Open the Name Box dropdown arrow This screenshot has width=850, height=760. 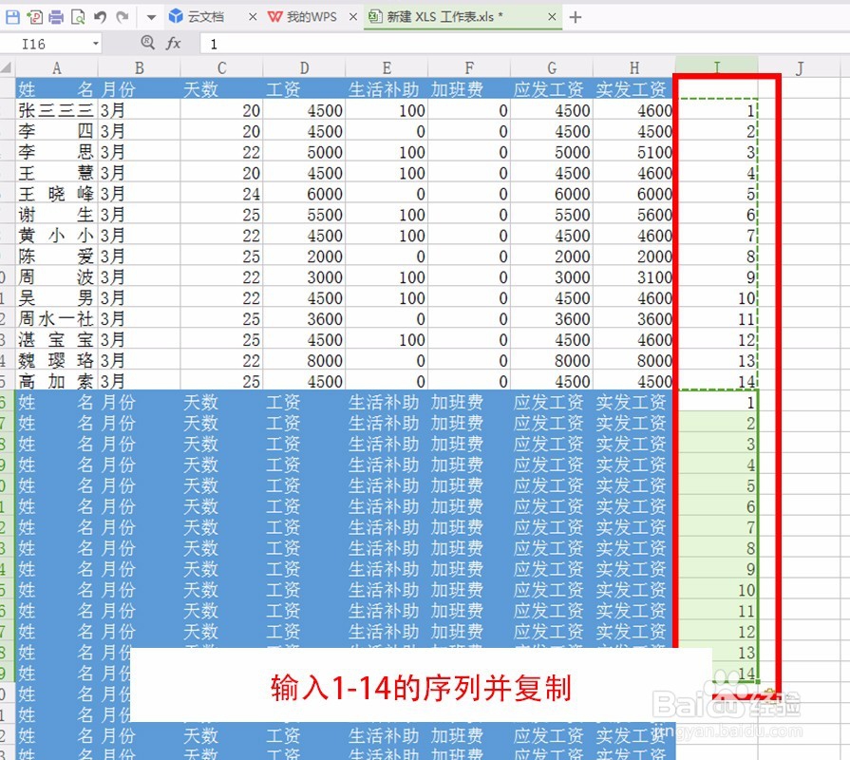(x=95, y=44)
